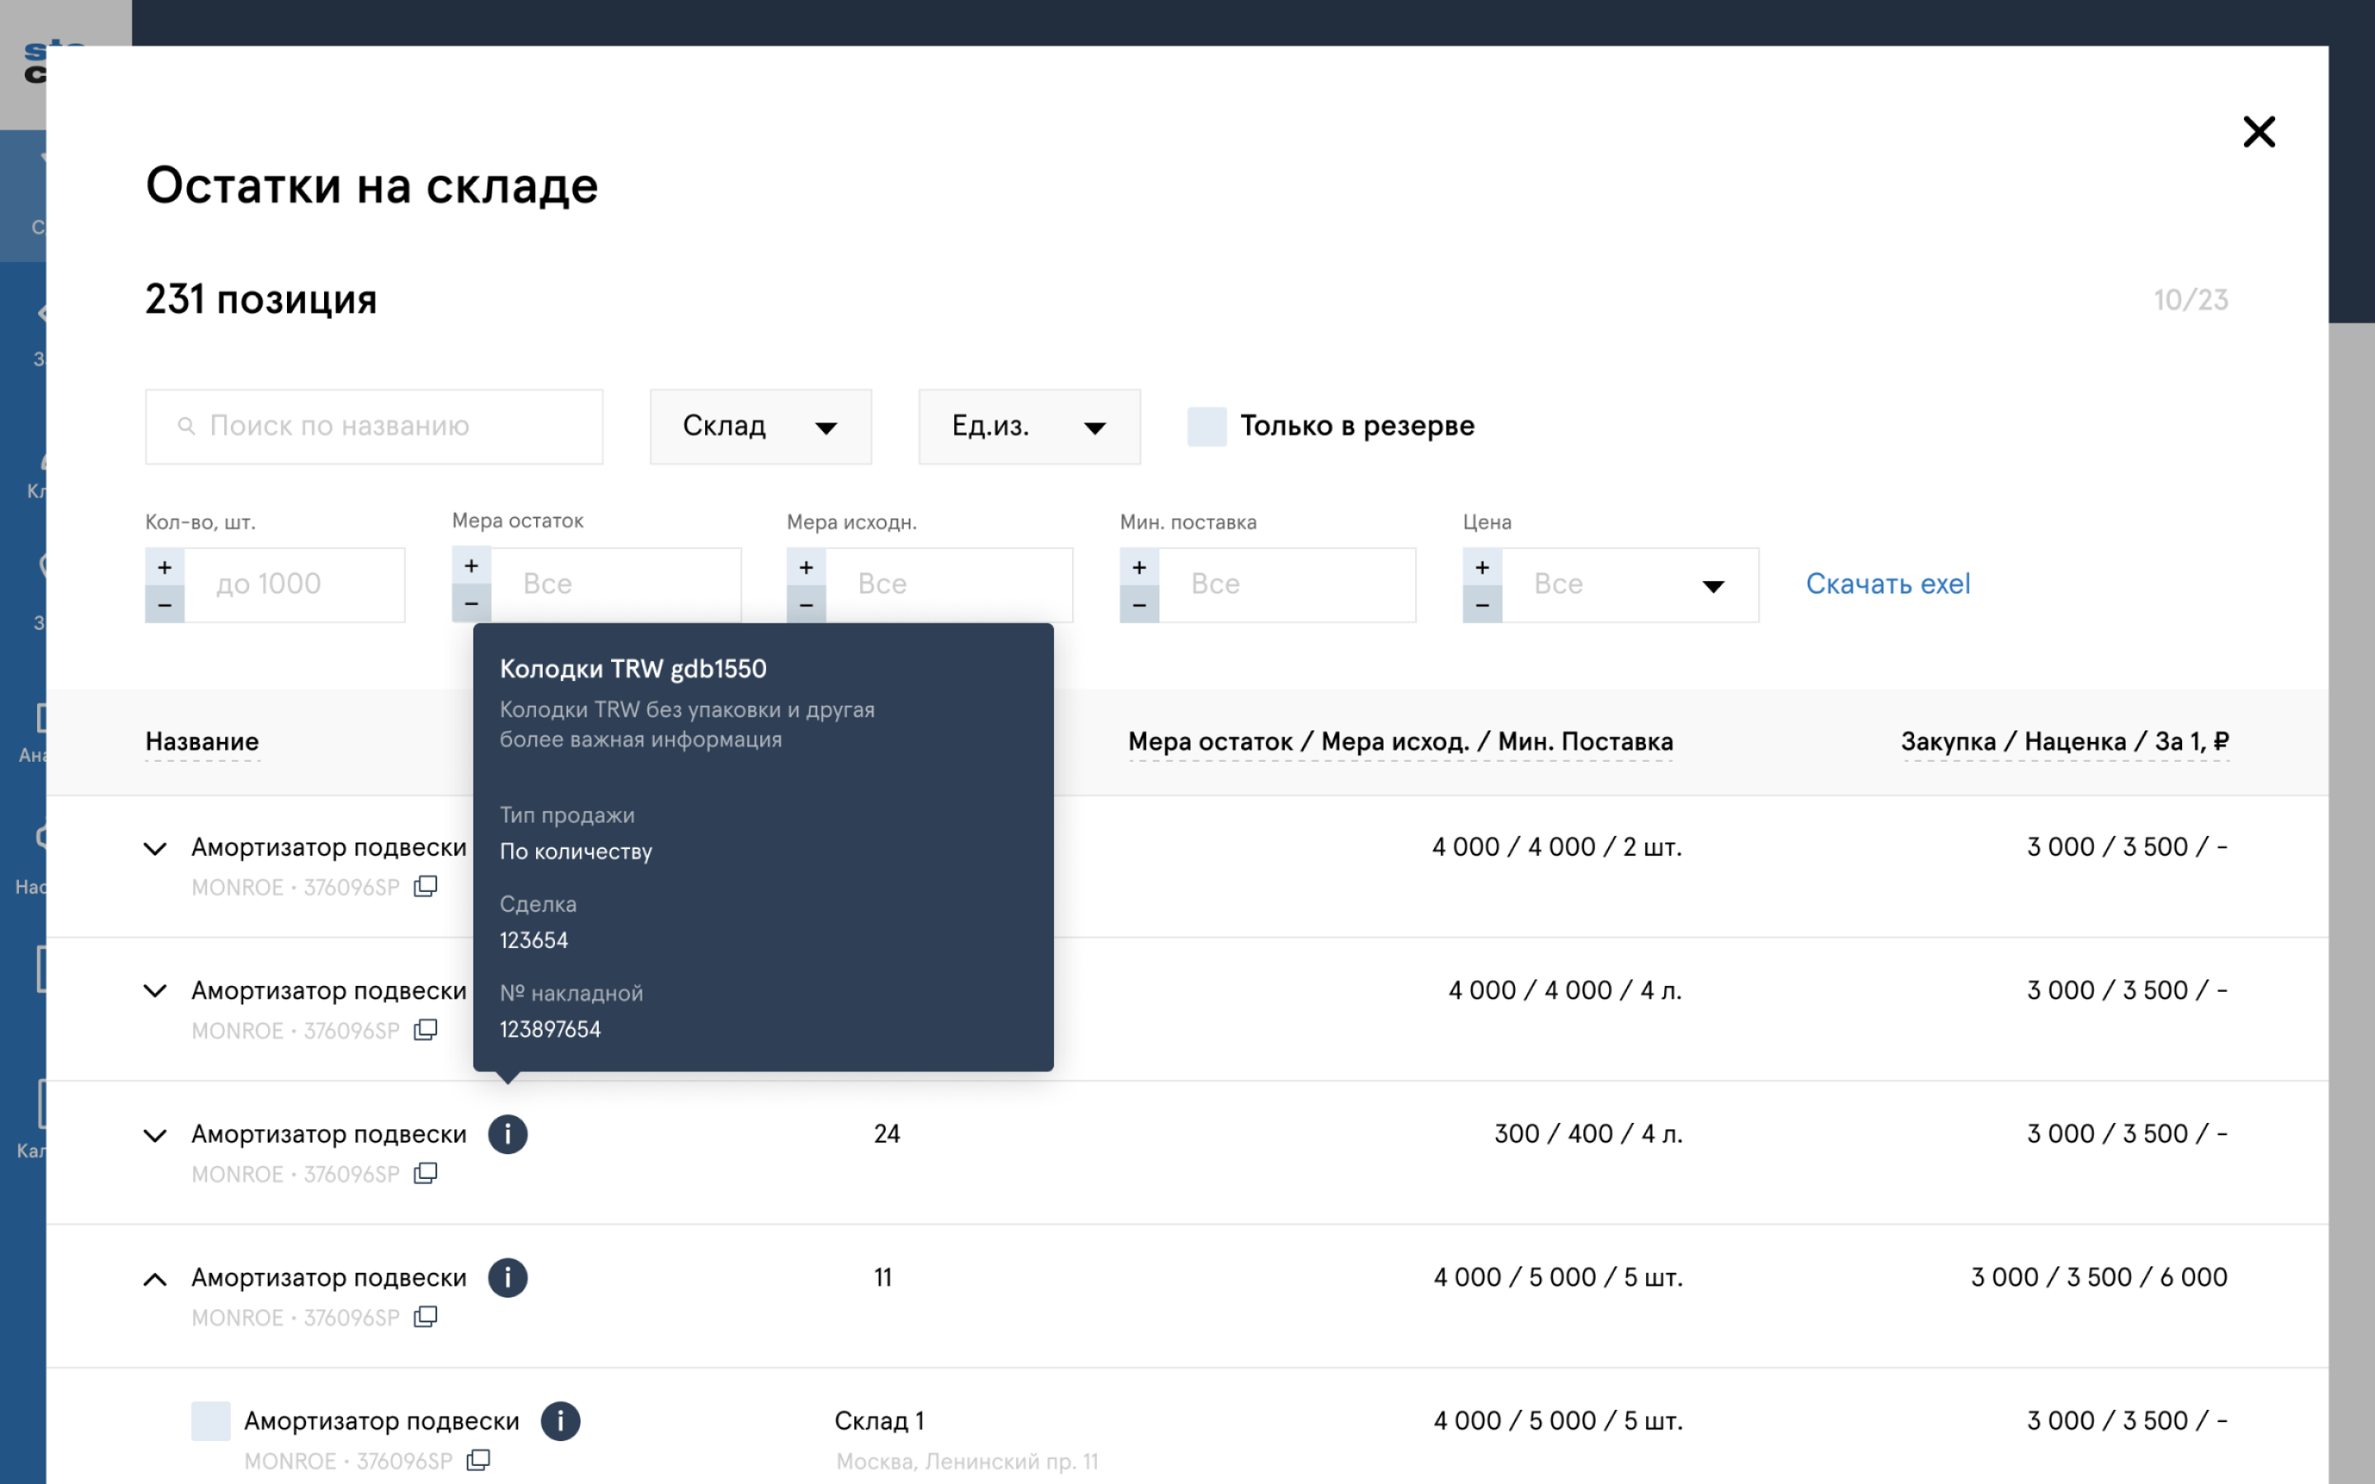Select value 4 000 / 4 000 / 2 шт.
The image size is (2375, 1484).
coord(1556,847)
